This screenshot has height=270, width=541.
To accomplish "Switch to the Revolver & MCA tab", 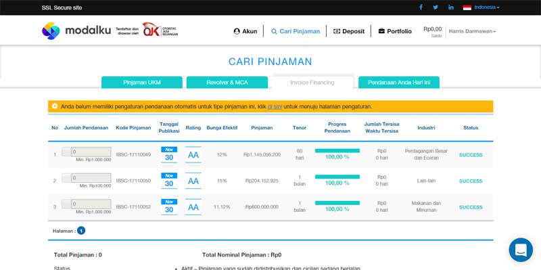I will click(227, 83).
